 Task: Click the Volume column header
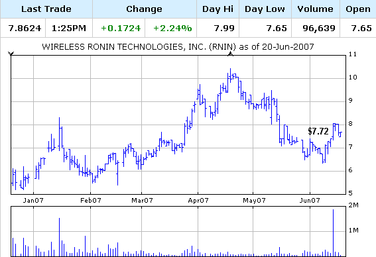point(316,9)
